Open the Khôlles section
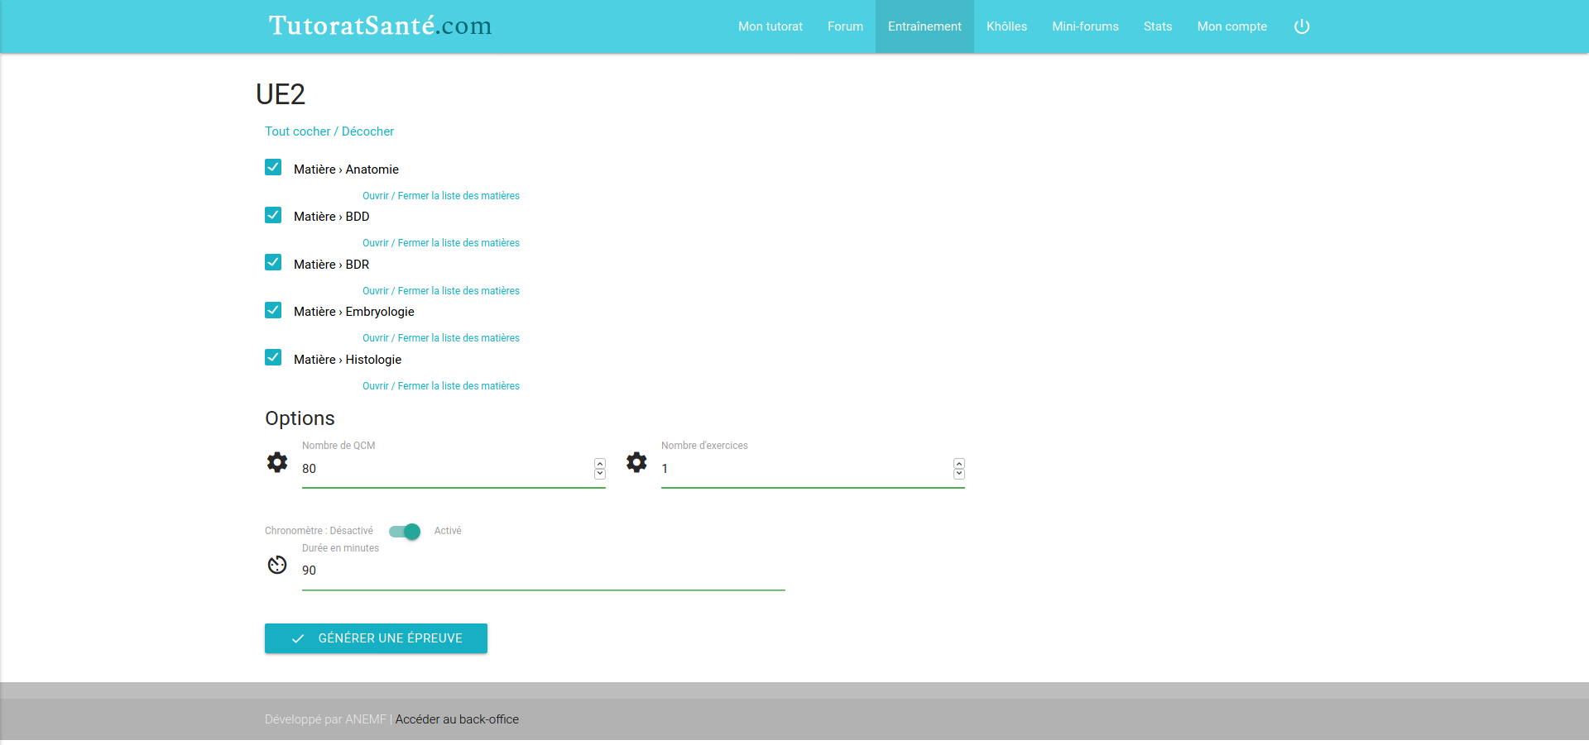This screenshot has width=1589, height=745. (1006, 26)
